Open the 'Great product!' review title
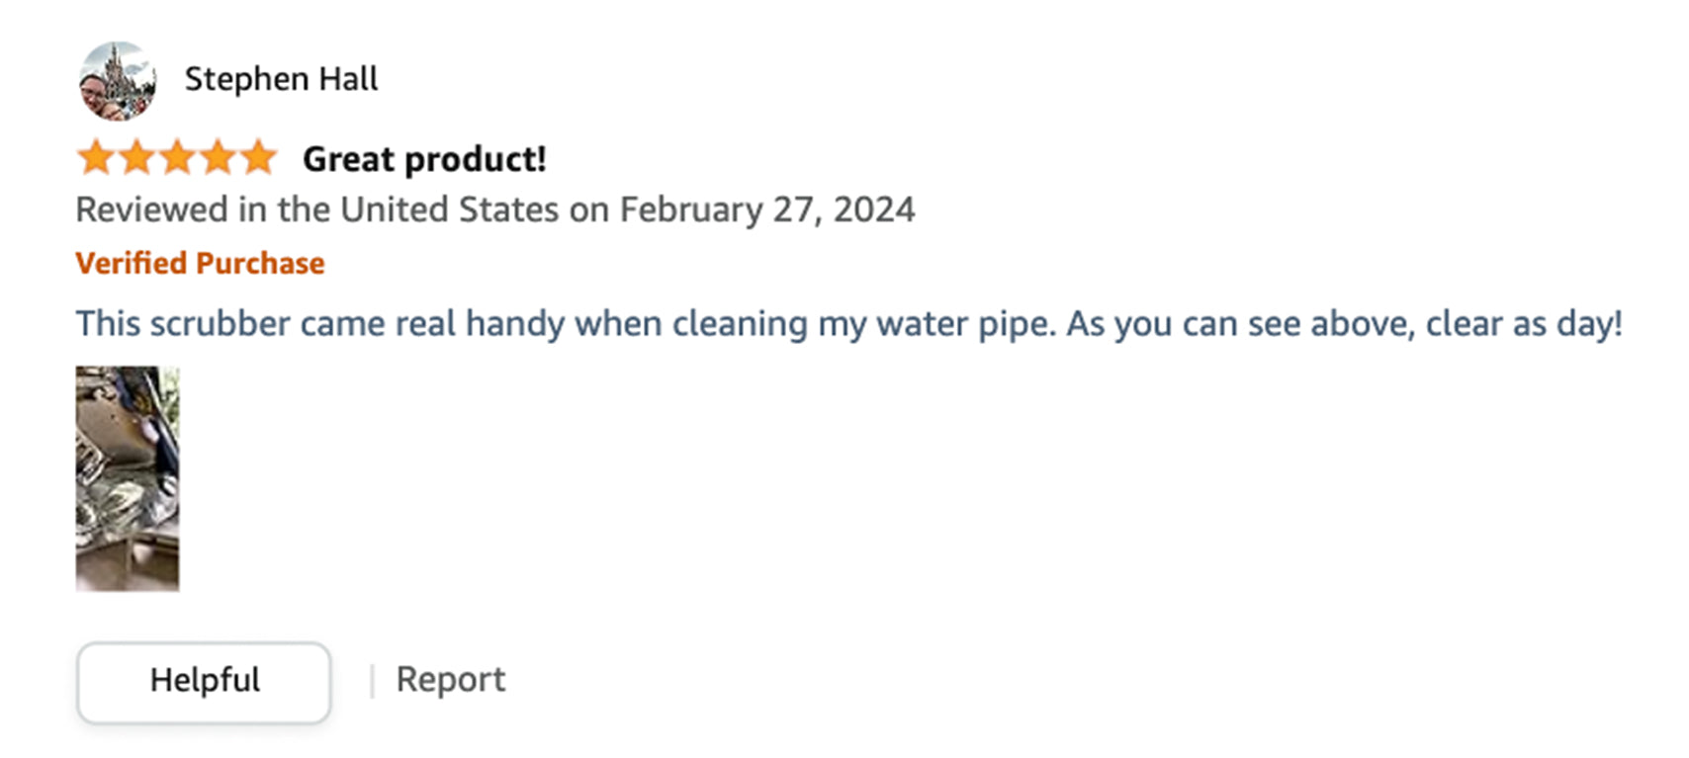The width and height of the screenshot is (1689, 758). pyautogui.click(x=424, y=159)
